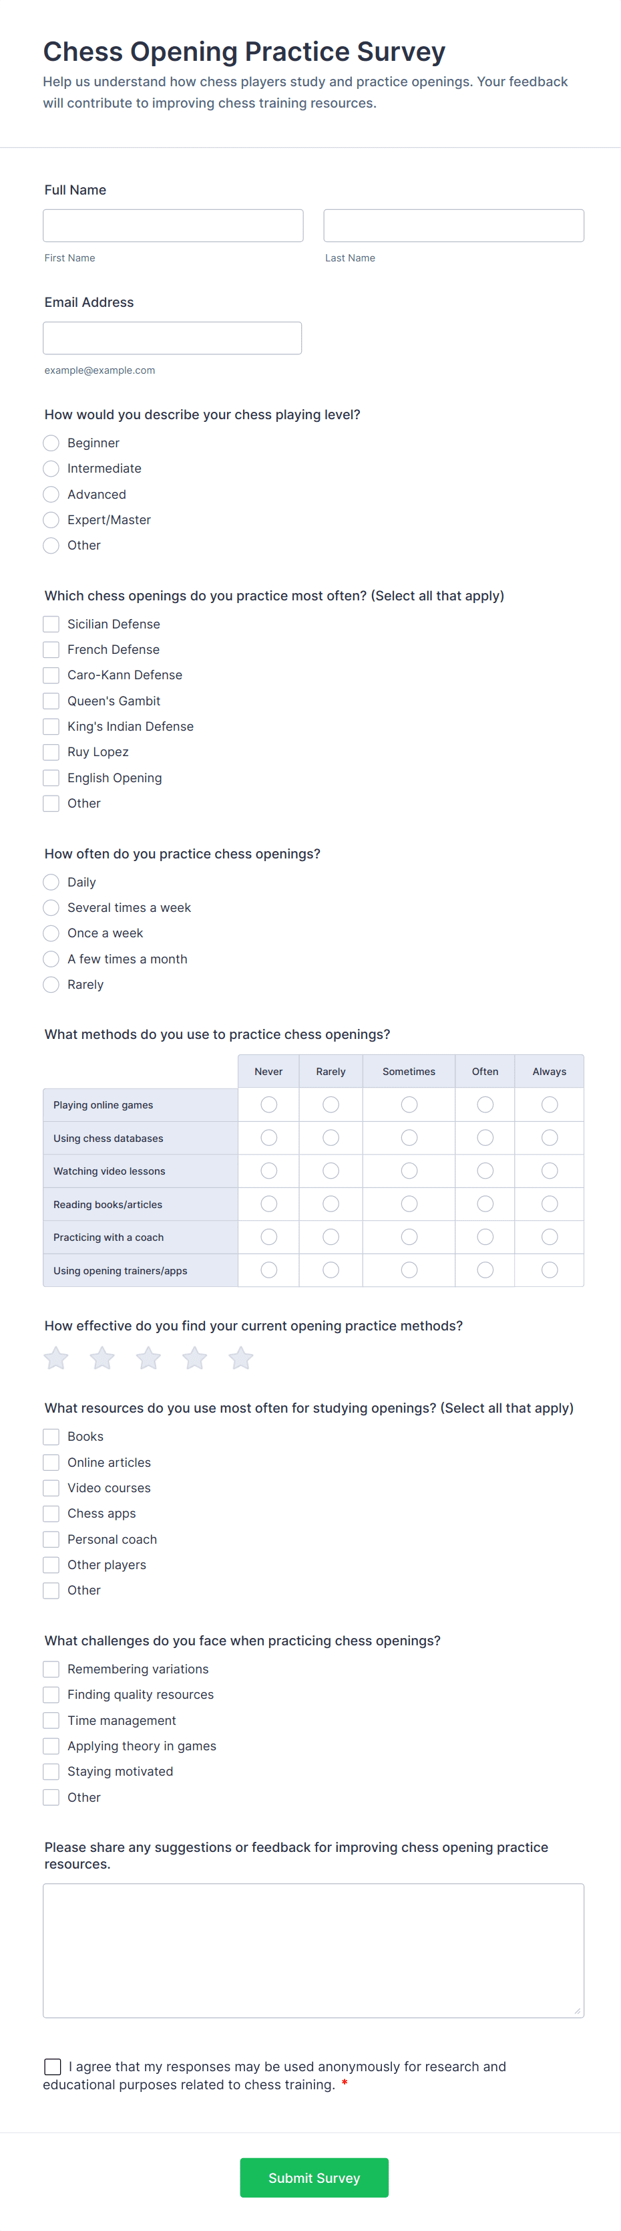
Task: Select the Beginner playing level radio button
Action: (51, 443)
